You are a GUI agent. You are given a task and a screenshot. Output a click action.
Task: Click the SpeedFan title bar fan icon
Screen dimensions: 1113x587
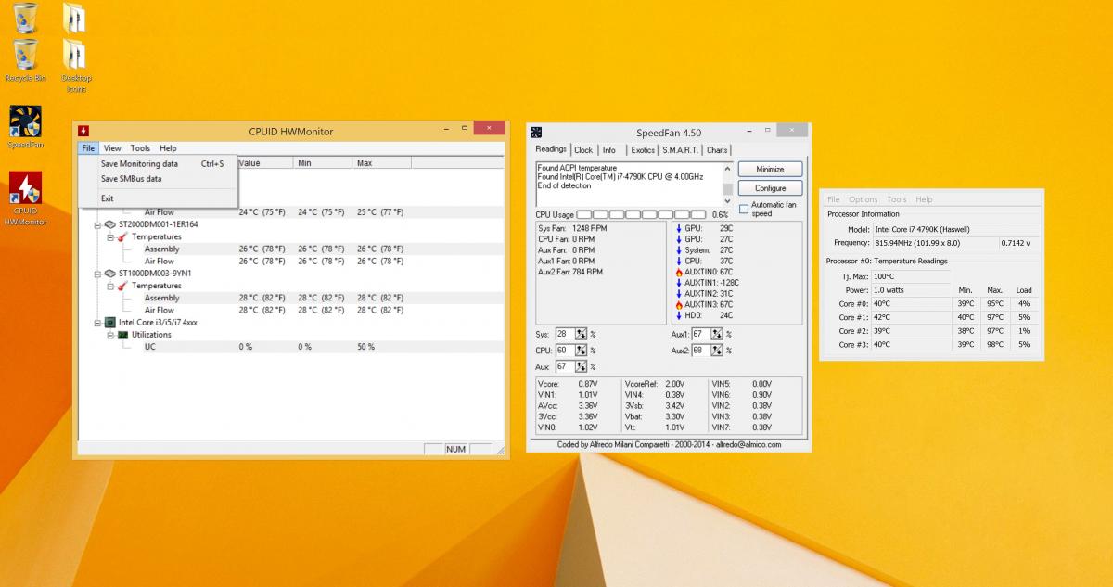pos(536,133)
